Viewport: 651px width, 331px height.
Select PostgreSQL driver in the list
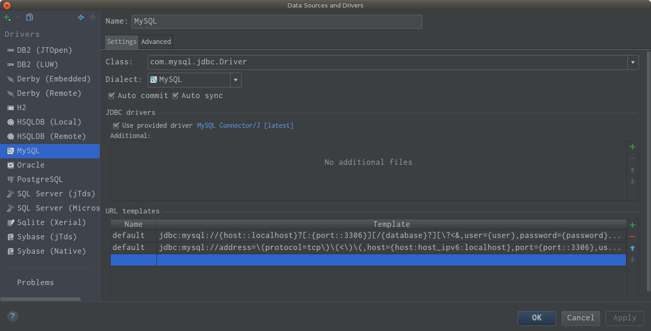[40, 180]
